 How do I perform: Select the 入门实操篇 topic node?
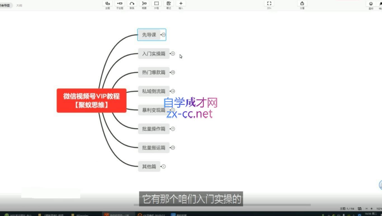[154, 54]
